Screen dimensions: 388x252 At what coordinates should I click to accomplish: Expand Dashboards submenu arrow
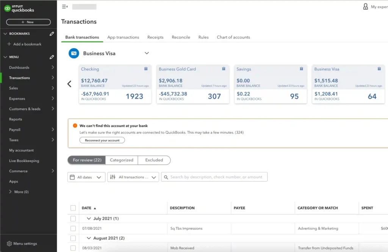click(x=53, y=67)
